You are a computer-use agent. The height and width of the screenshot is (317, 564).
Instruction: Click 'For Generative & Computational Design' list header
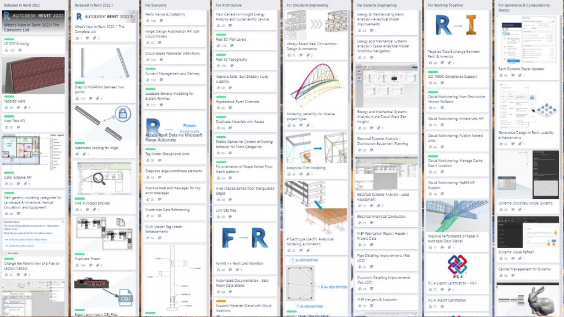[524, 8]
